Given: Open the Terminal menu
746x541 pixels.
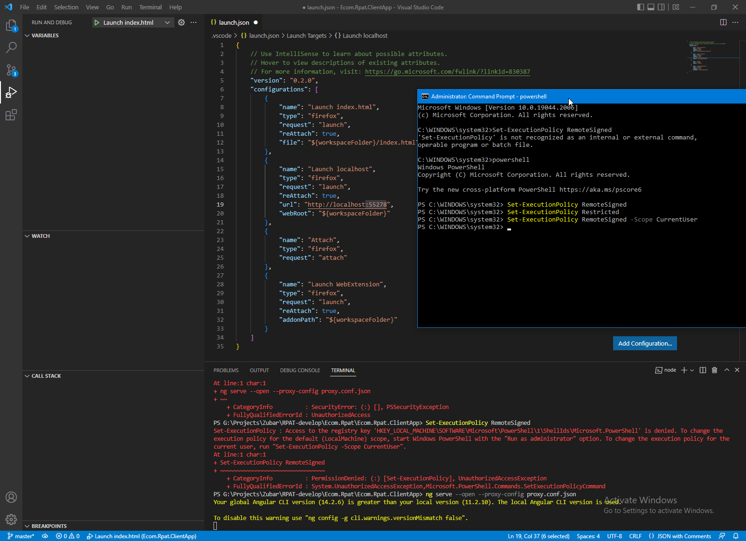Looking at the screenshot, I should 150,7.
